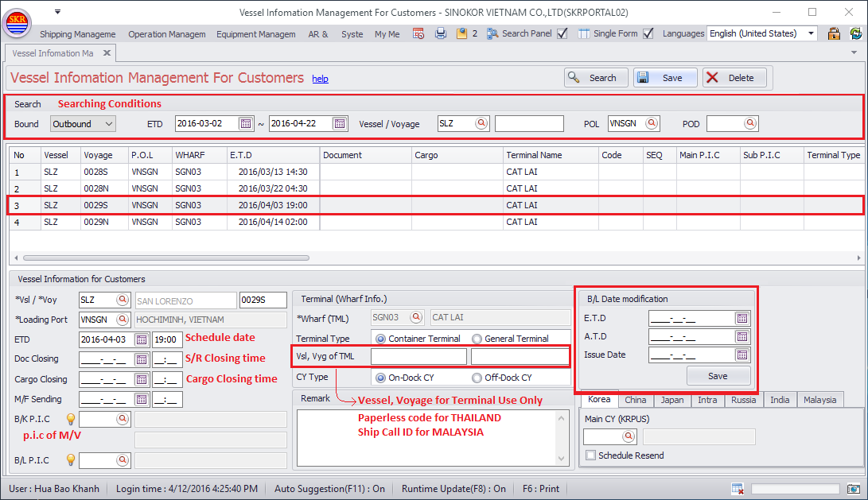This screenshot has height=500, width=868.
Task: Expand the Languages dropdown list
Action: click(811, 33)
